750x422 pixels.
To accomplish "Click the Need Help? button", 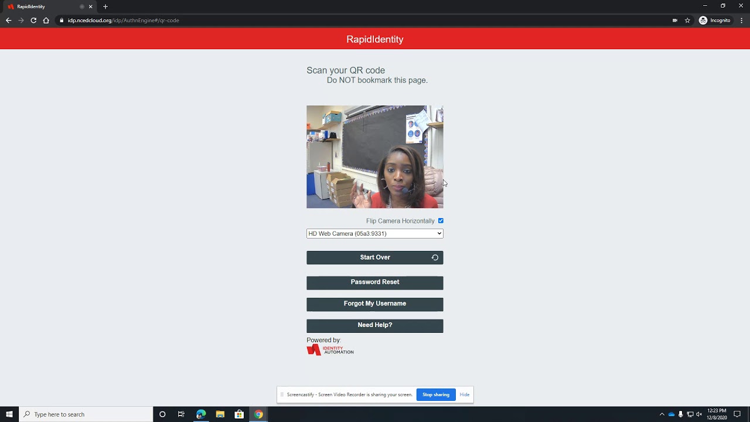I will [x=375, y=326].
